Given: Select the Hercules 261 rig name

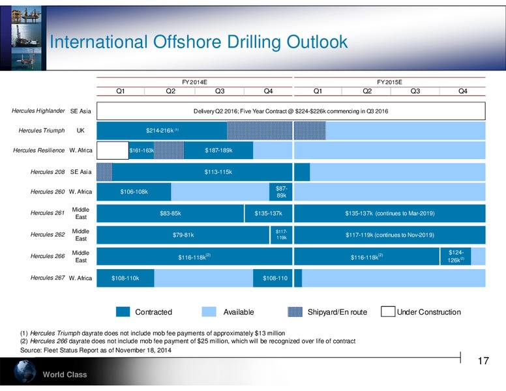Looking at the screenshot, I should [48, 213].
